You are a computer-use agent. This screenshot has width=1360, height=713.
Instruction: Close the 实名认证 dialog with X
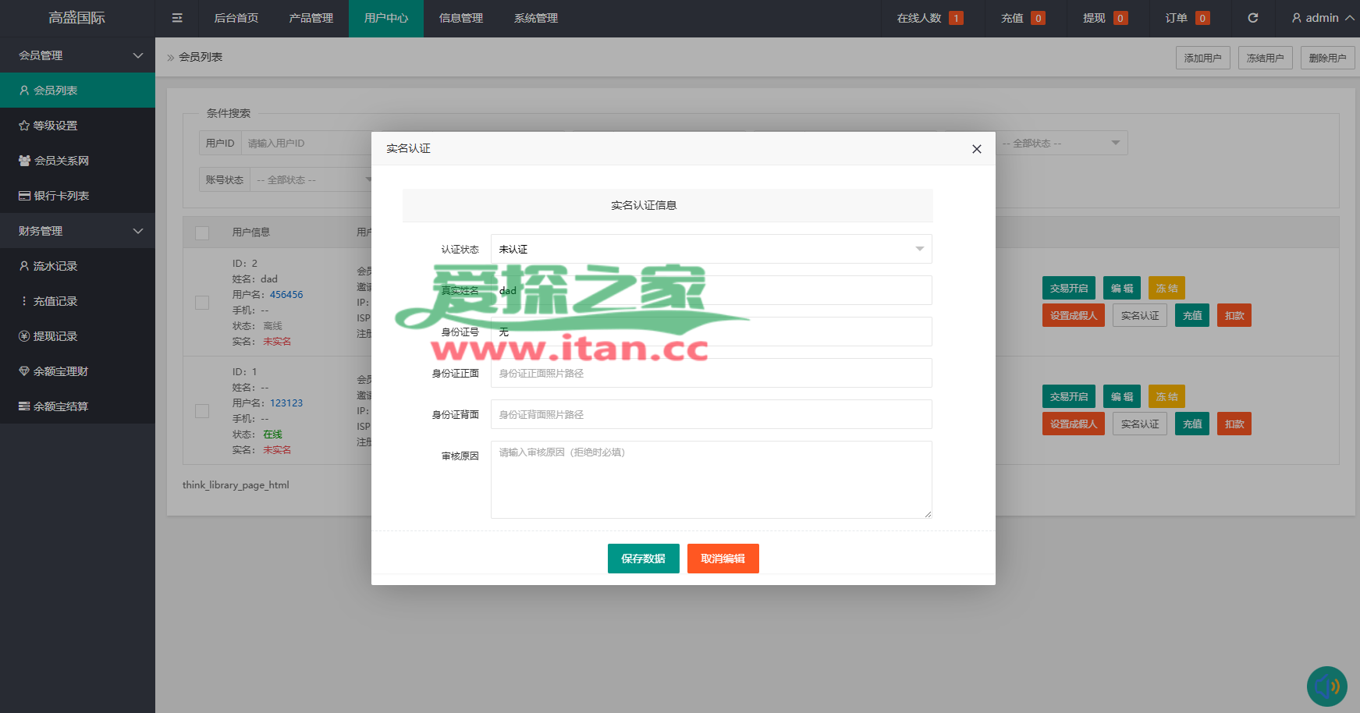[x=976, y=149]
